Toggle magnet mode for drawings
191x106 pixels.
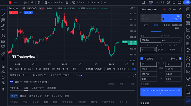[3, 66]
